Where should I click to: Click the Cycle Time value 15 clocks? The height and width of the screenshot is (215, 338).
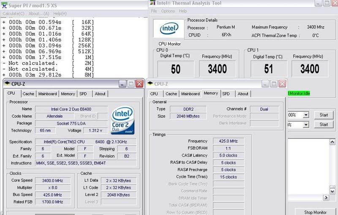coord(228,177)
